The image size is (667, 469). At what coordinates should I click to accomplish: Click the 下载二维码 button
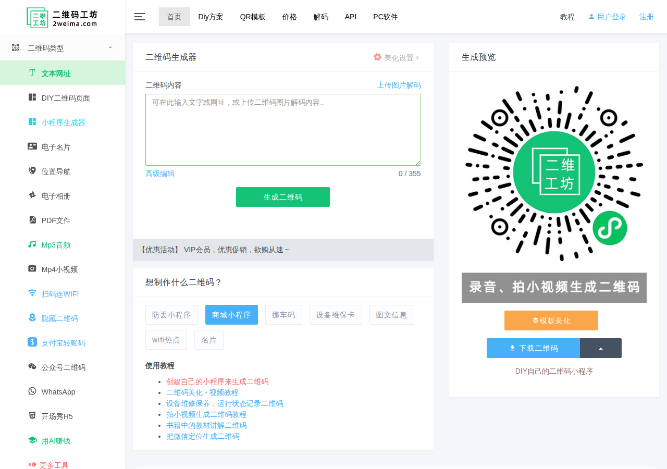pyautogui.click(x=533, y=348)
